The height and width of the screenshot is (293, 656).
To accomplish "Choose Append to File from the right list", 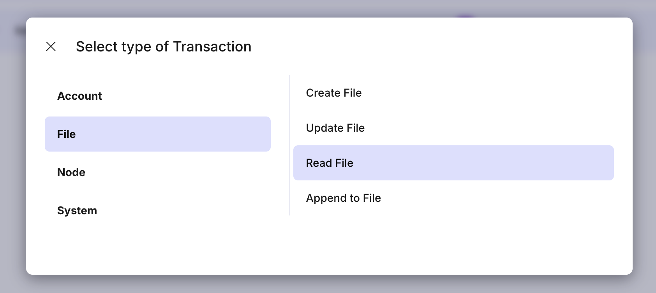I will (344, 198).
